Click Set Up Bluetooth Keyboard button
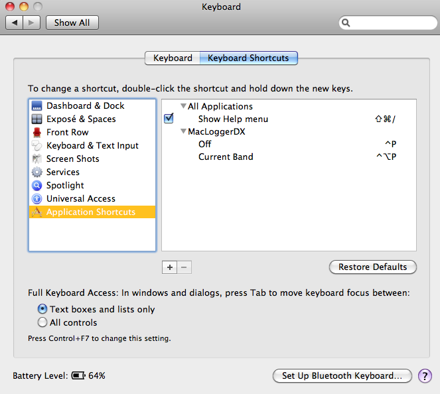Viewport: 440px width, 394px height. point(342,376)
